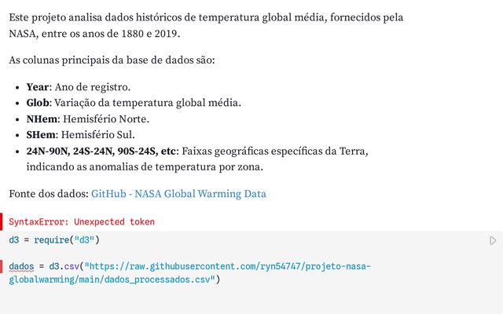
Task: Click the bold Year bullet label
Action: point(38,87)
